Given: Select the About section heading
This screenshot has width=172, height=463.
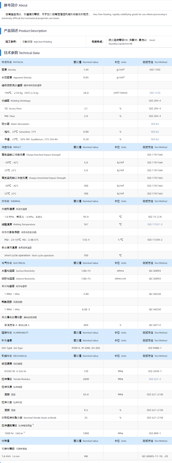Looking at the screenshot, I should [16, 5].
